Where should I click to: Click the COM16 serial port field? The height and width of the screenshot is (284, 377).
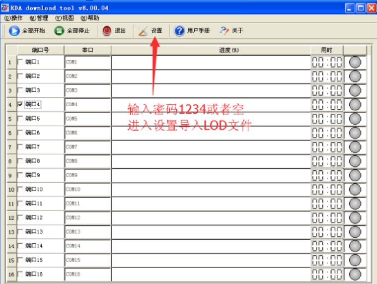click(x=88, y=275)
